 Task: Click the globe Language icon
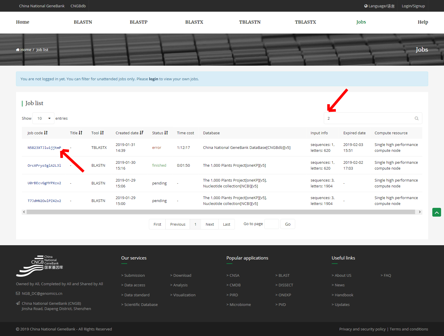click(x=366, y=6)
